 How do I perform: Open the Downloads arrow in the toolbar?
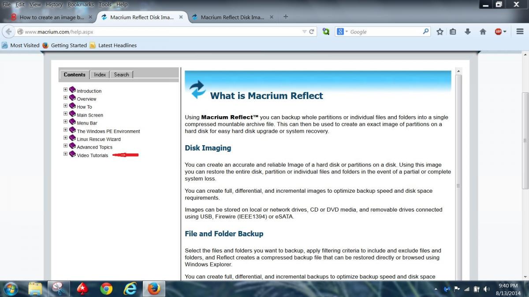point(468,32)
